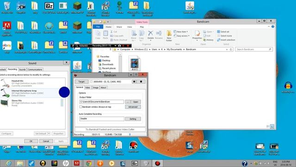Click Cancel in the Sound dialog
Image resolution: width=296 pixels, height=167 pixels.
46,141
